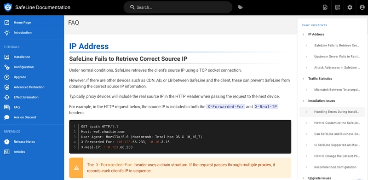Jump to Mismatch Between "Intercepti... entry
This screenshot has width=368, height=180.
tap(337, 90)
